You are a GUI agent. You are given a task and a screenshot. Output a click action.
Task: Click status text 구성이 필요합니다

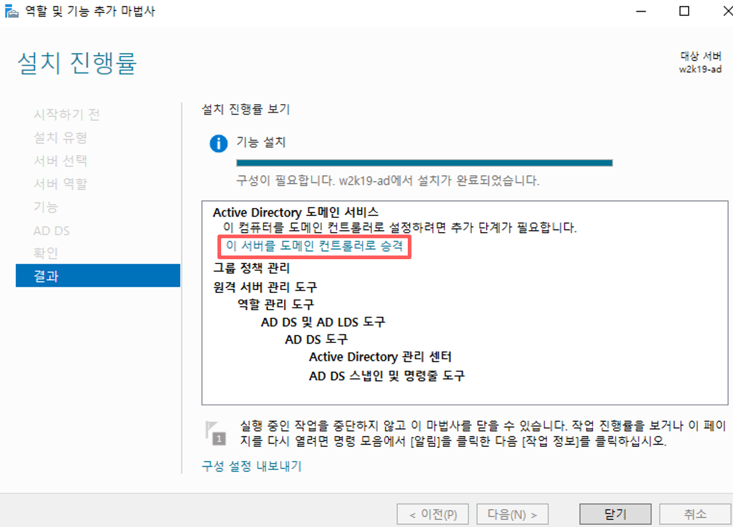[285, 180]
